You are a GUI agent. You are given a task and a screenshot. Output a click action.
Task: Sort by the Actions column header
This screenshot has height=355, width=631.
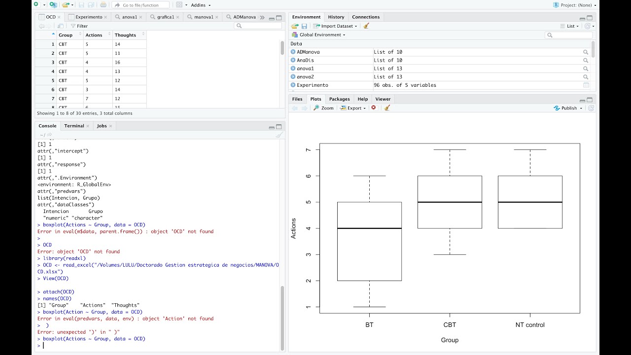[x=98, y=35]
